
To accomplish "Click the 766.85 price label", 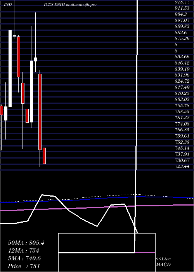I will click(x=182, y=129).
